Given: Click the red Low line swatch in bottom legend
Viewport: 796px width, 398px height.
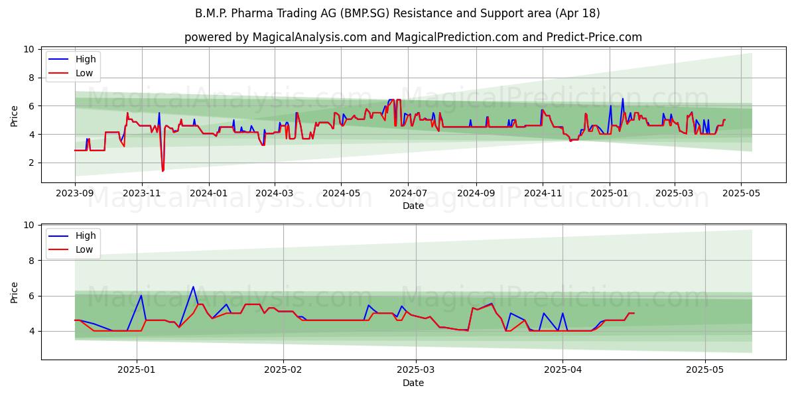Looking at the screenshot, I should tap(60, 250).
